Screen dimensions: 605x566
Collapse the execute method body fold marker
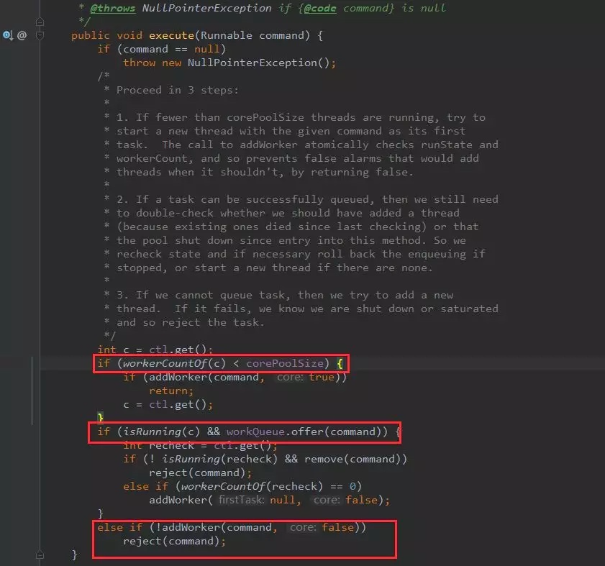(x=40, y=35)
